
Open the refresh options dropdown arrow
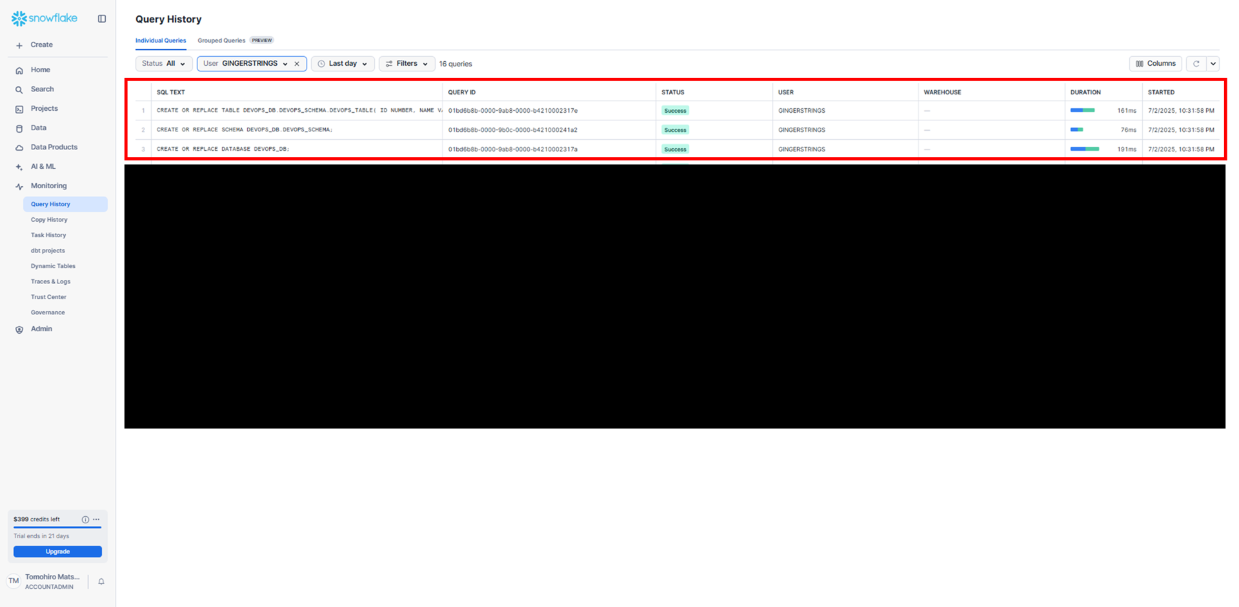(1213, 64)
